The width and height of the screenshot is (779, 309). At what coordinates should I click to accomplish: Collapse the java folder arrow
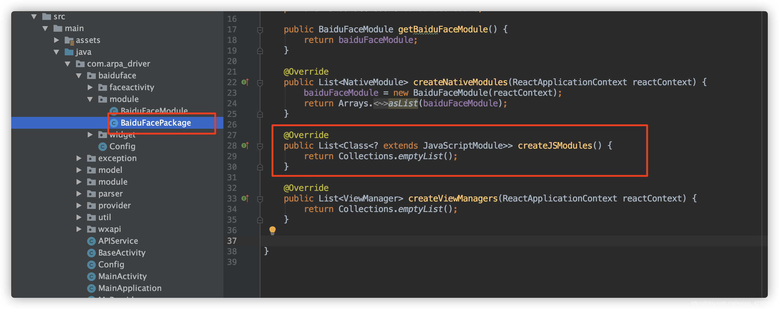click(x=57, y=52)
